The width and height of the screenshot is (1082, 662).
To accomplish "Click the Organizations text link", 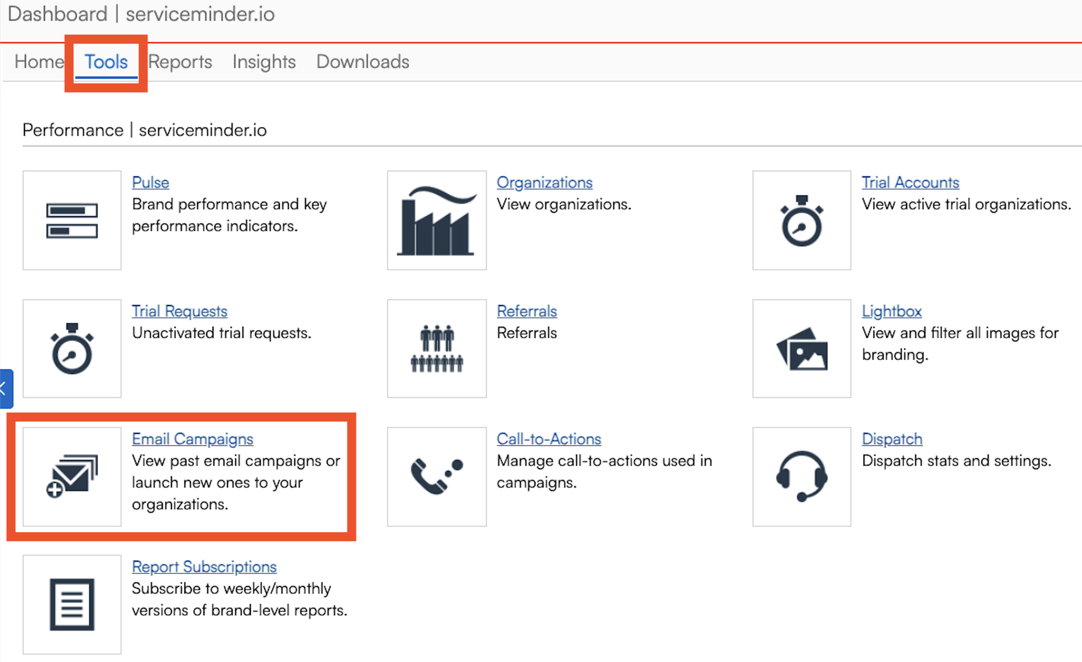I will 544,183.
